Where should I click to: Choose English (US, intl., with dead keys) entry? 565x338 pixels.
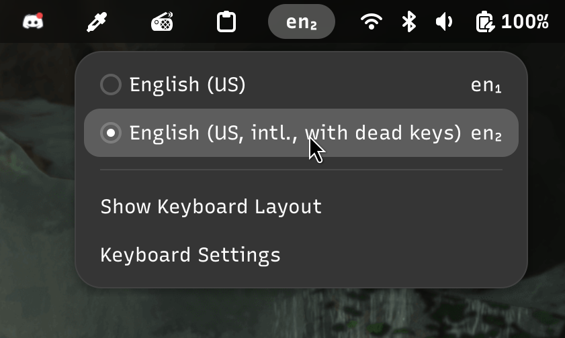click(295, 133)
